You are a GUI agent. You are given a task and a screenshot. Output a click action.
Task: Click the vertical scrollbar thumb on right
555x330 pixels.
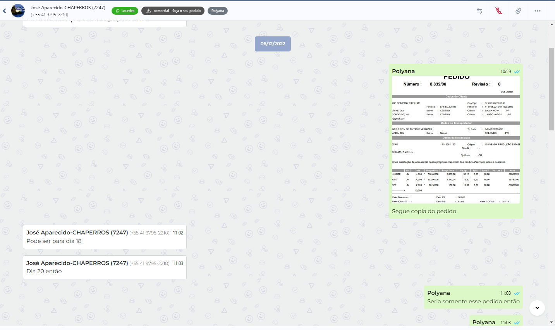[552, 89]
